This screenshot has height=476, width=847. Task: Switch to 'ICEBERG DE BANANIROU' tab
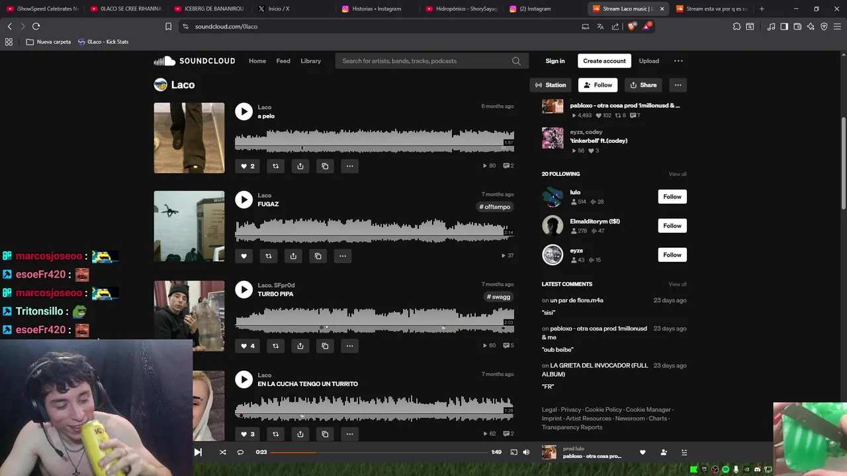coord(209,9)
